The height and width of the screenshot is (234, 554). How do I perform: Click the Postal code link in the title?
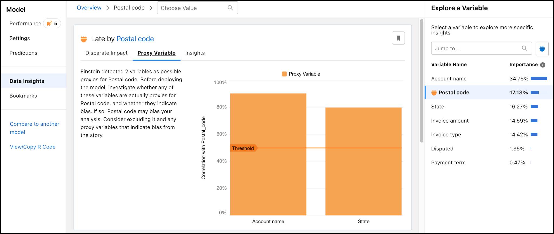135,39
